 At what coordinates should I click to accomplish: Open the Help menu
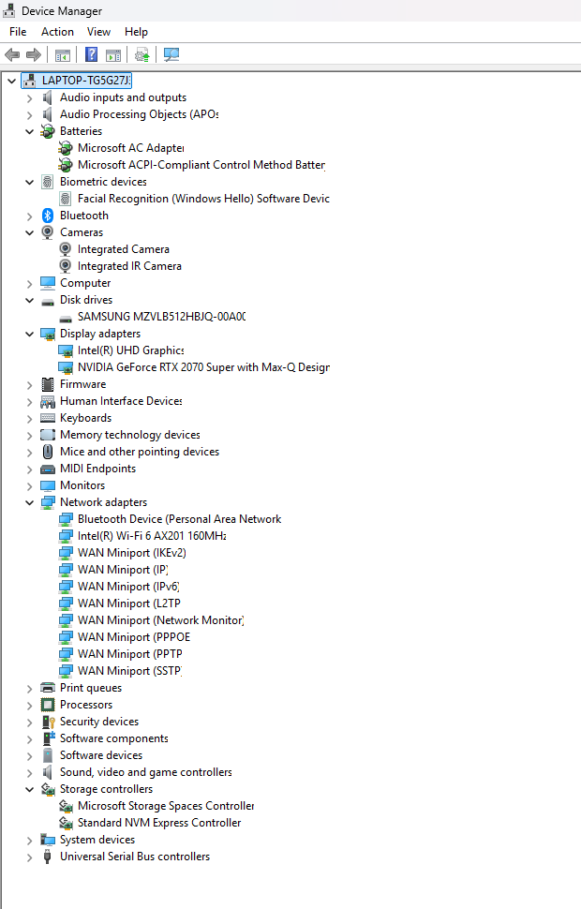point(136,32)
